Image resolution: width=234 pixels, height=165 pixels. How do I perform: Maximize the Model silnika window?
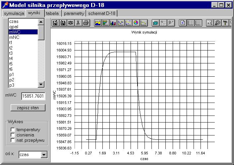221,5
